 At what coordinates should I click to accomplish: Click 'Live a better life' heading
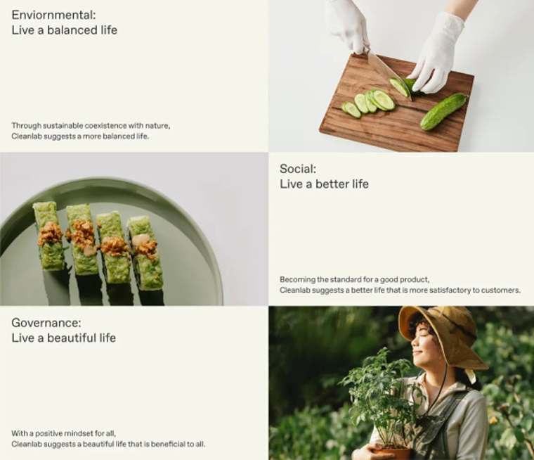click(324, 184)
